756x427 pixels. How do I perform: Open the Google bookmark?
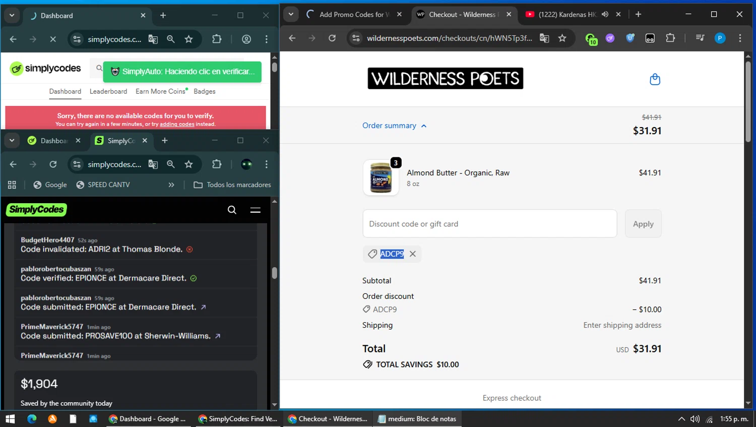tap(50, 185)
